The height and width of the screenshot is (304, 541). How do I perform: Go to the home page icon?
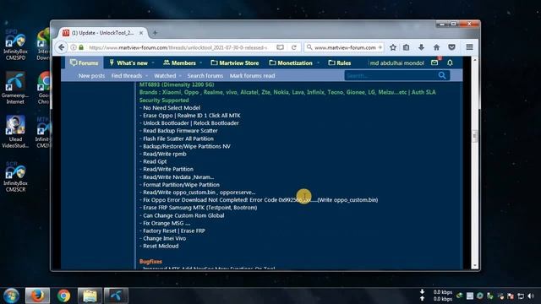(436, 47)
